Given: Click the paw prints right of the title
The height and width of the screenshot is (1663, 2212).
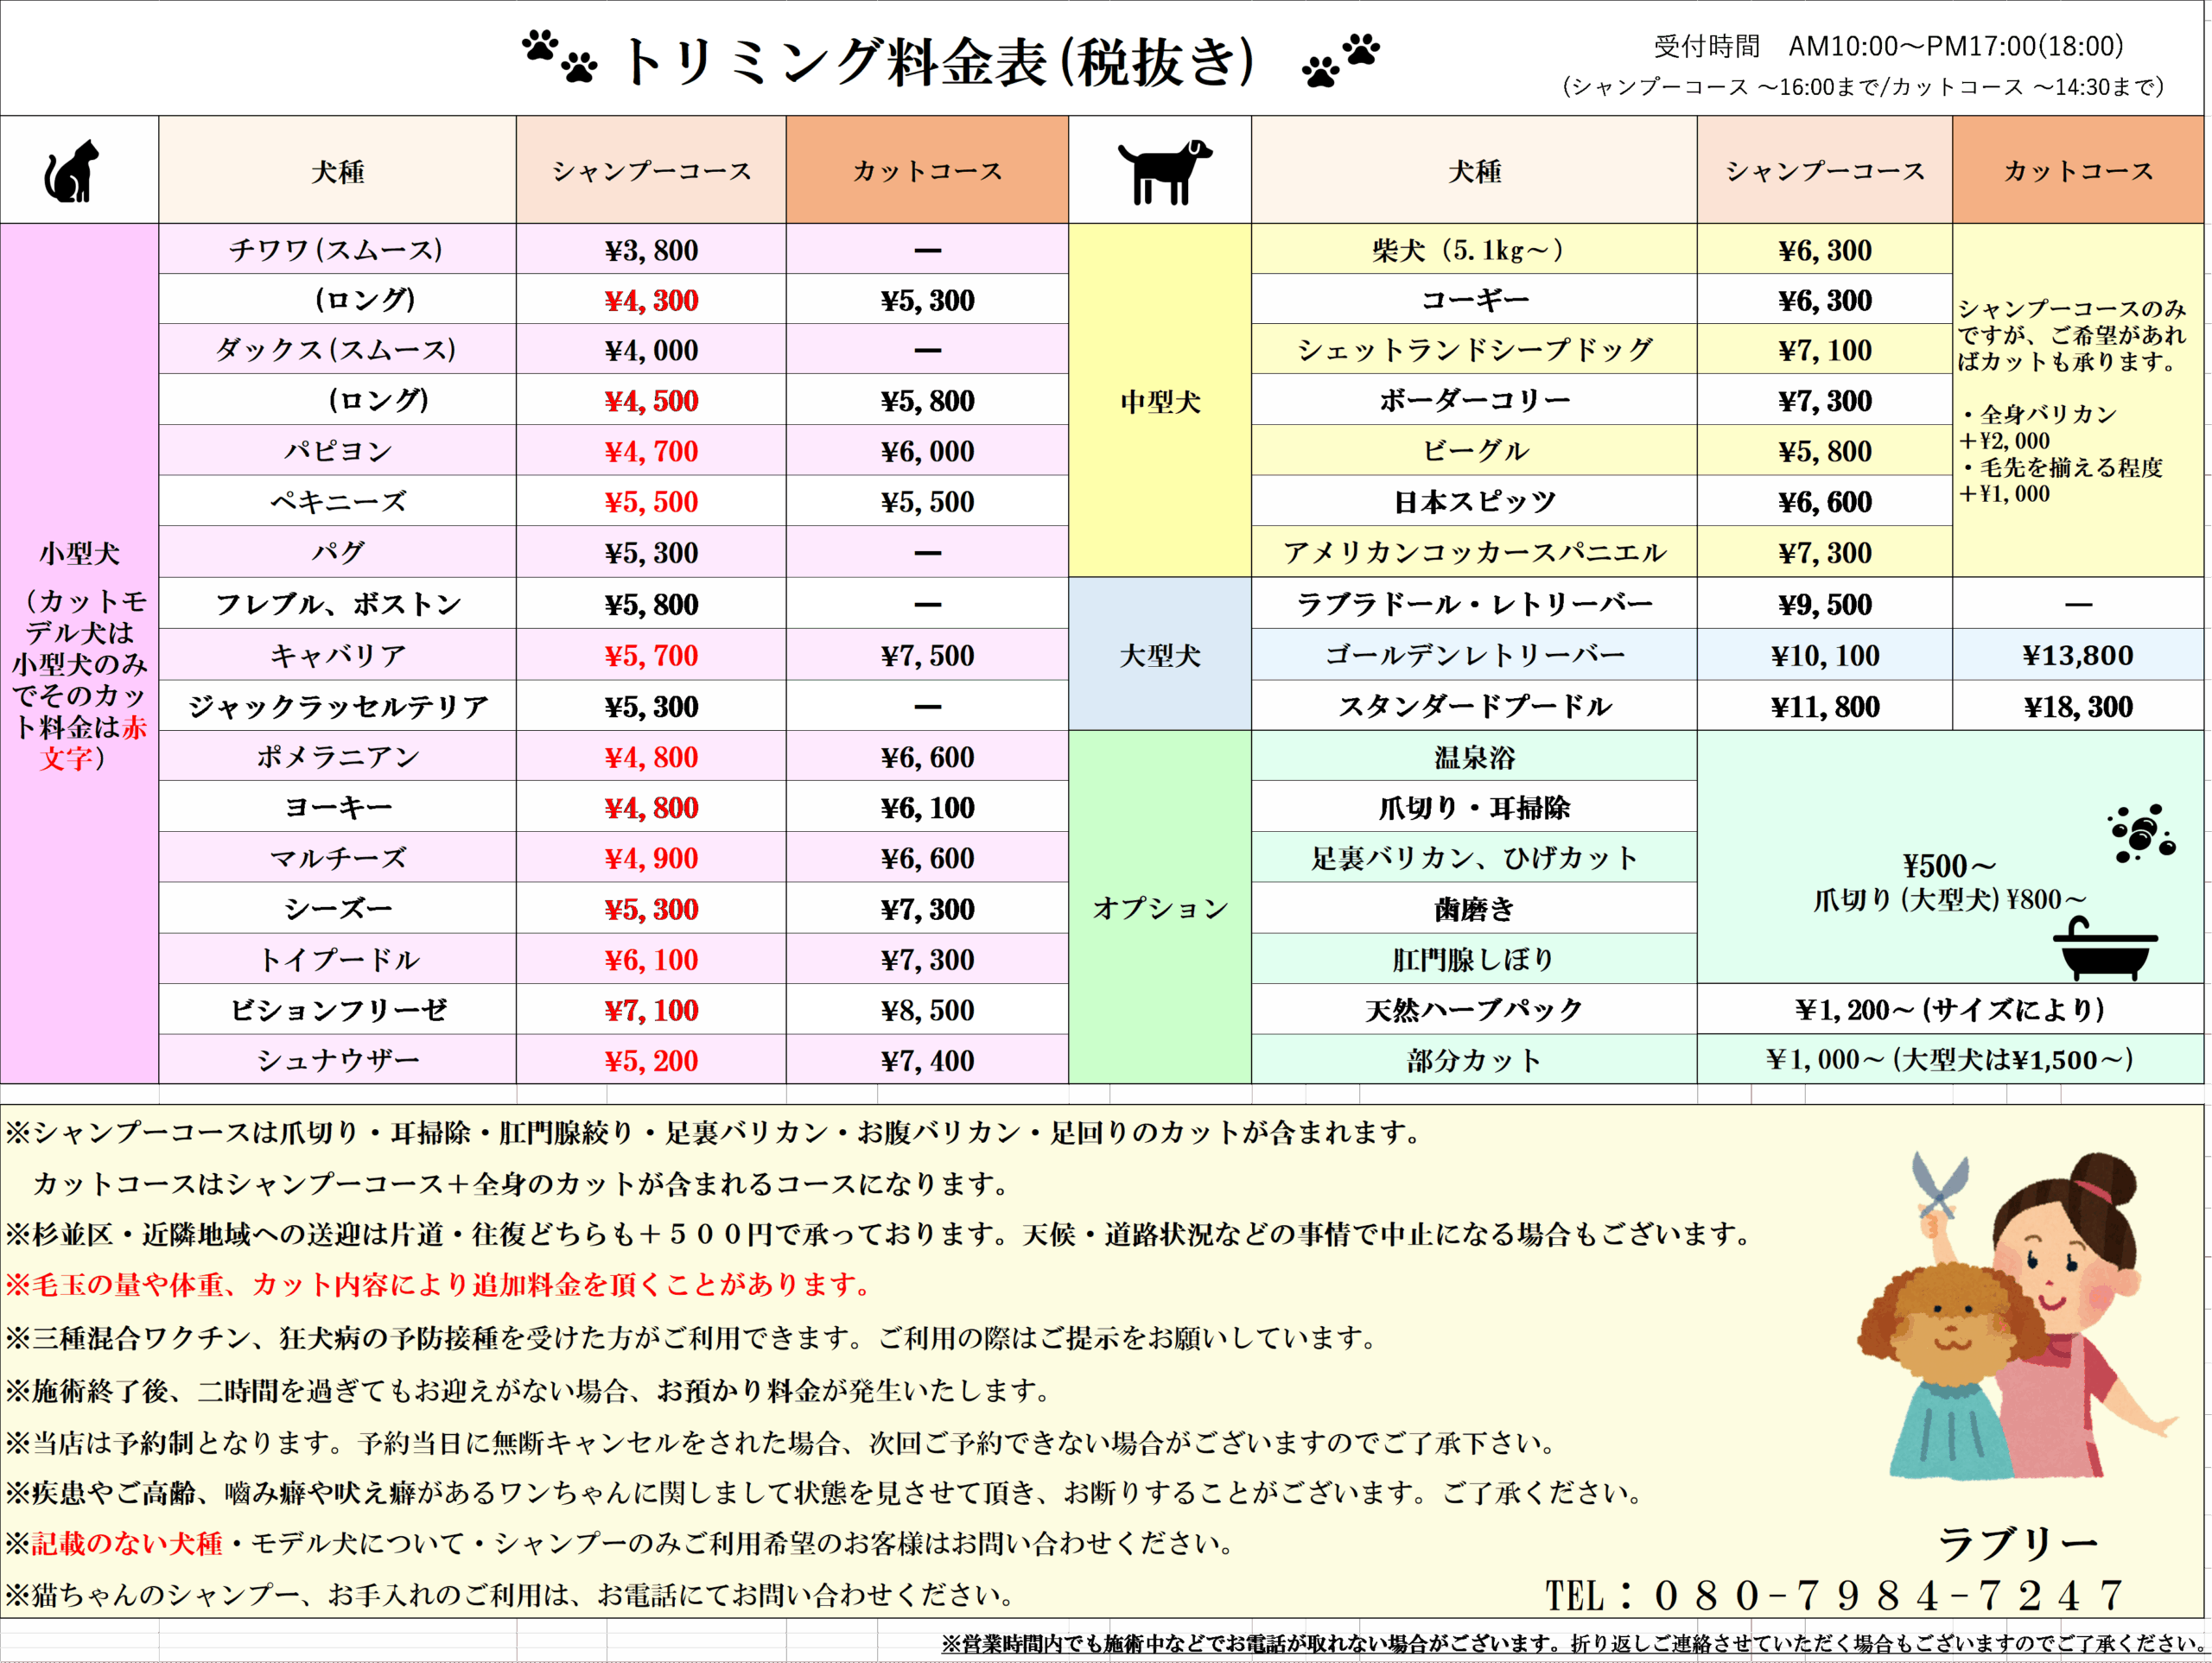Looking at the screenshot, I should click(1340, 60).
